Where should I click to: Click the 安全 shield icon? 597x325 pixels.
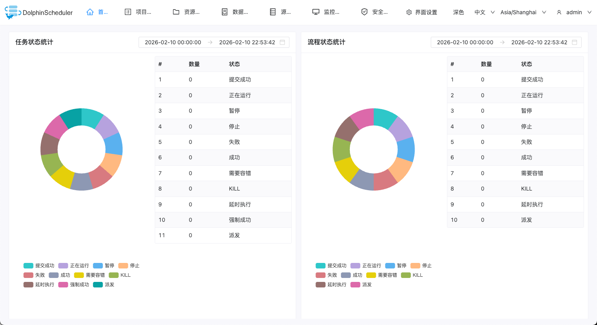click(364, 12)
